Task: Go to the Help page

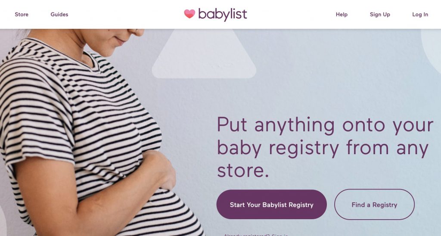Action: tap(342, 14)
